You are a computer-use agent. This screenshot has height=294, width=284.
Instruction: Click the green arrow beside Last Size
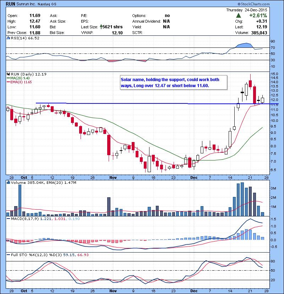(101, 27)
